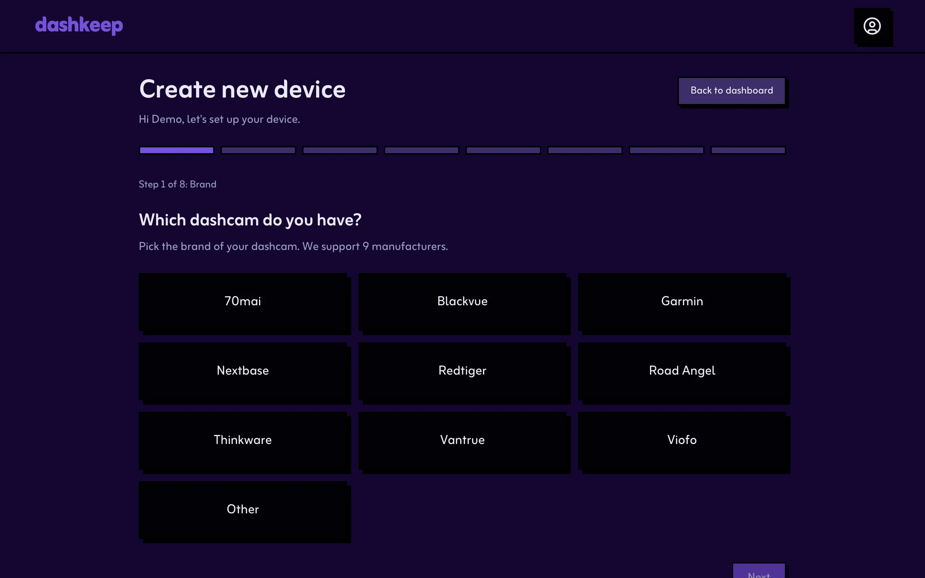This screenshot has height=578, width=925.
Task: Pick the Garmin brand card
Action: pyautogui.click(x=682, y=302)
